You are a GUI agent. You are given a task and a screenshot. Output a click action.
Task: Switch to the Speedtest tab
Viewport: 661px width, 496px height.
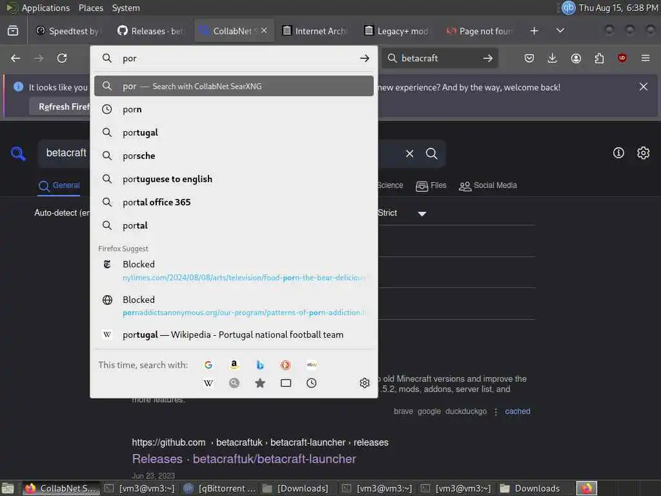point(67,31)
